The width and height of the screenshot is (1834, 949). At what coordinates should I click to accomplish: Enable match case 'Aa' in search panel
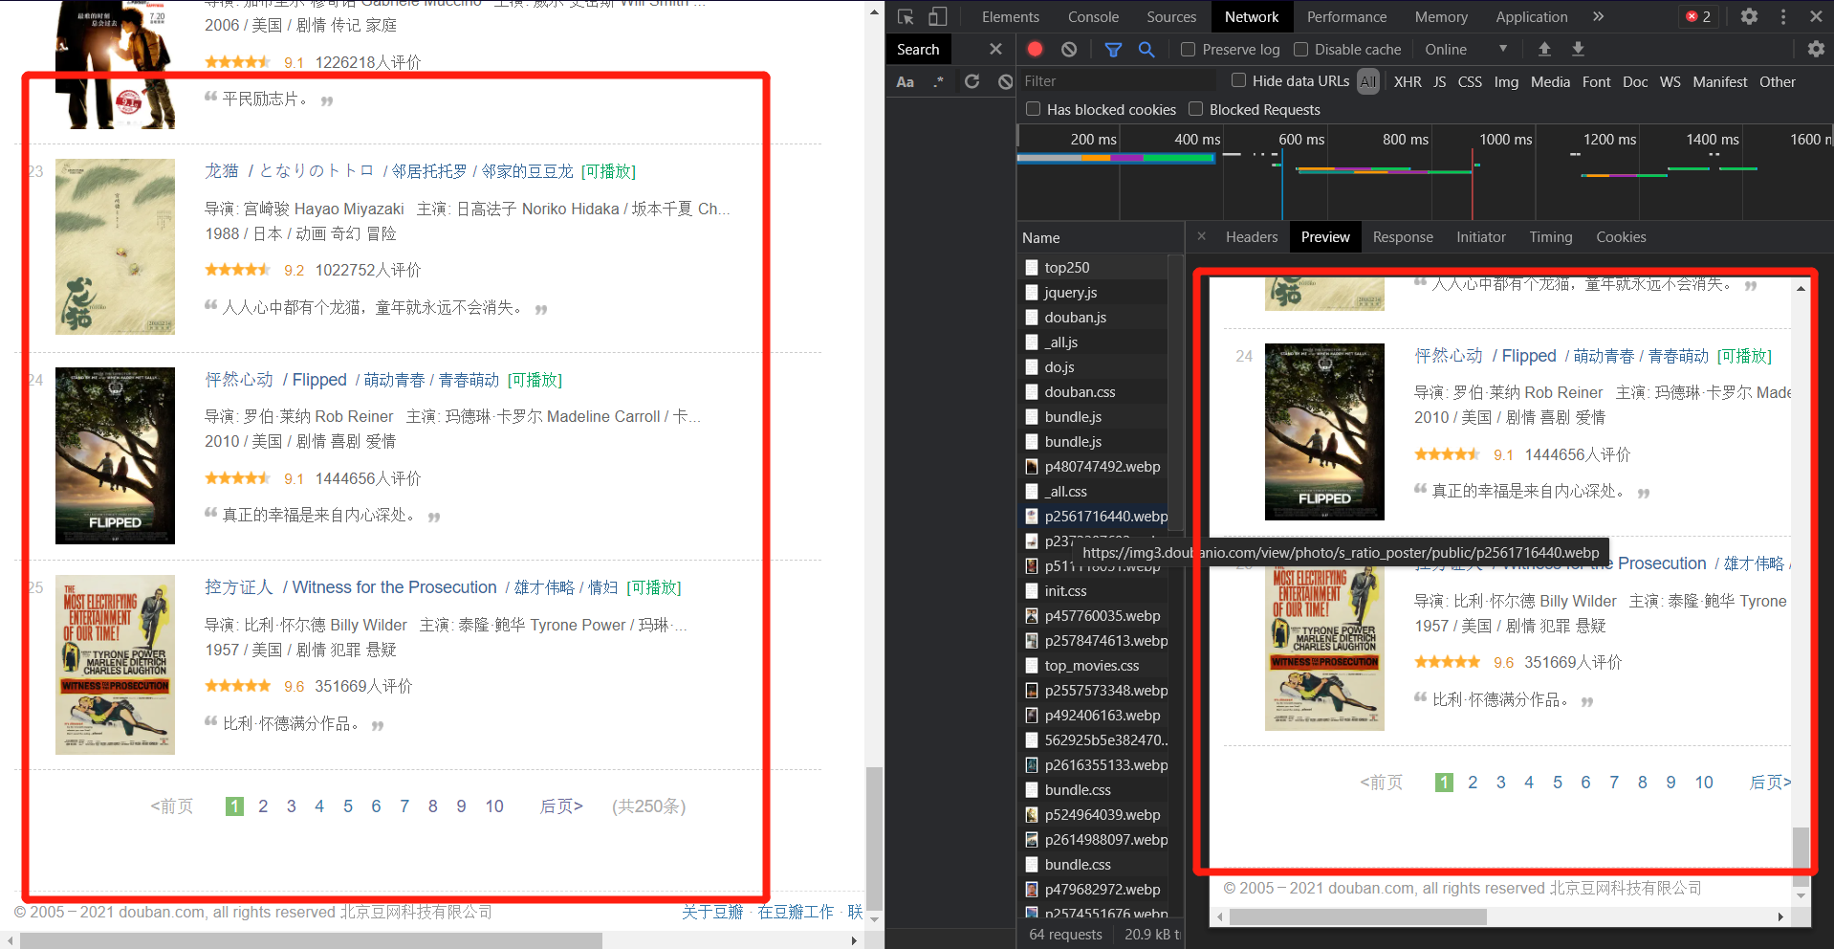905,81
